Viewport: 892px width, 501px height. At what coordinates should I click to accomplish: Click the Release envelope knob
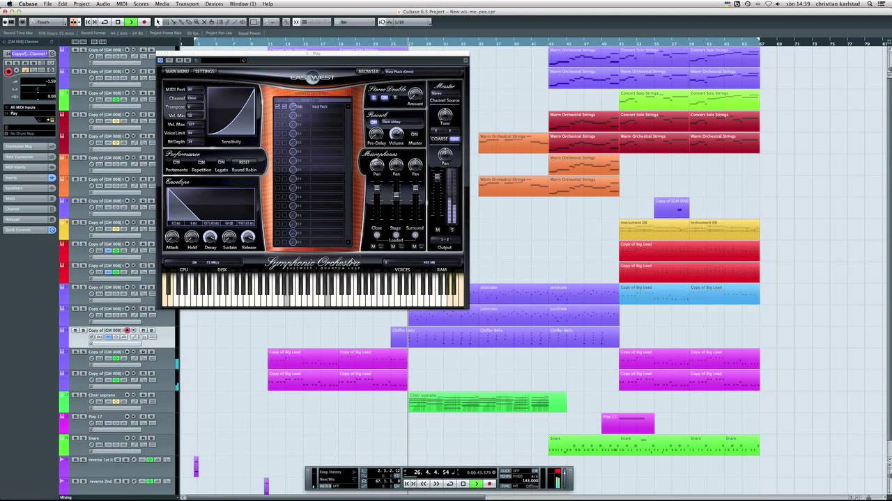click(249, 237)
